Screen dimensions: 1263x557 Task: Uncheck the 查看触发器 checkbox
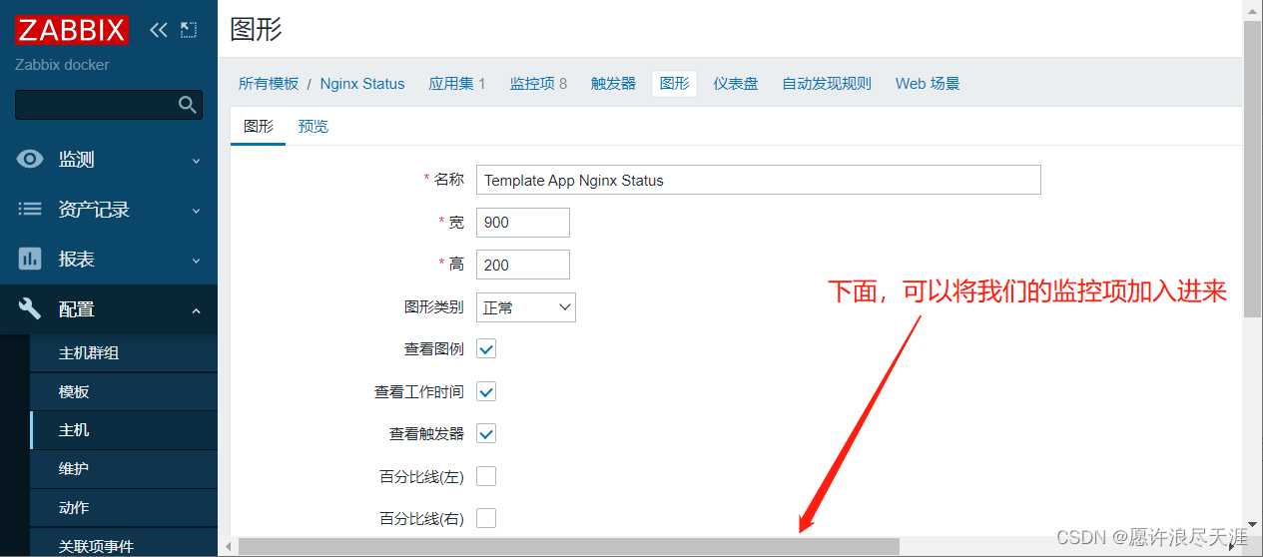[486, 434]
